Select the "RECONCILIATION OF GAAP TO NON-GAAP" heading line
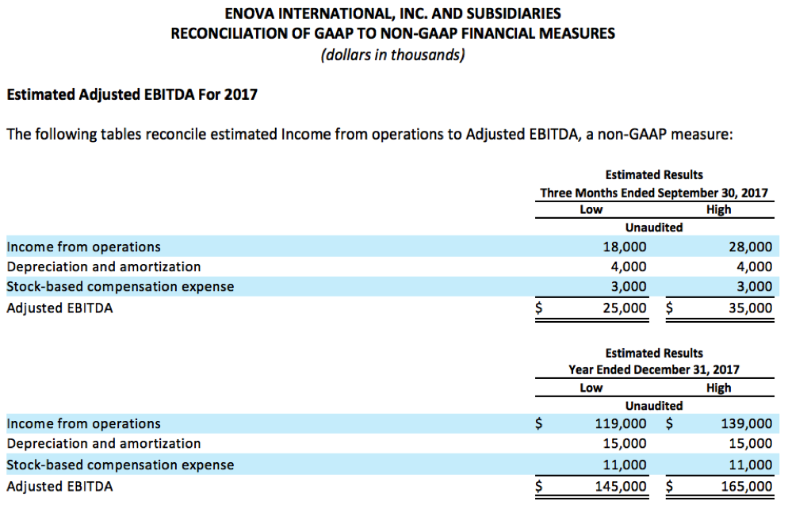This screenshot has width=788, height=505. (x=392, y=33)
